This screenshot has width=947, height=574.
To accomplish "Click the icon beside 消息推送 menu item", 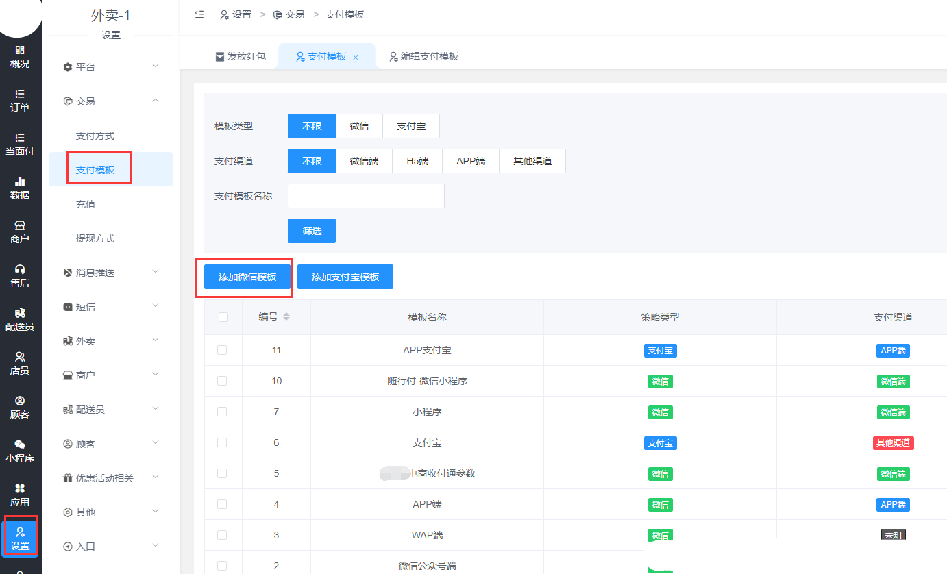I will coord(67,273).
